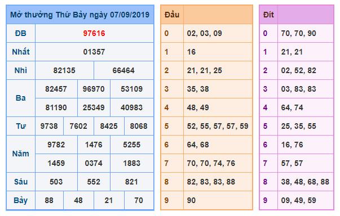Click Sáu prize number 821

point(131,182)
